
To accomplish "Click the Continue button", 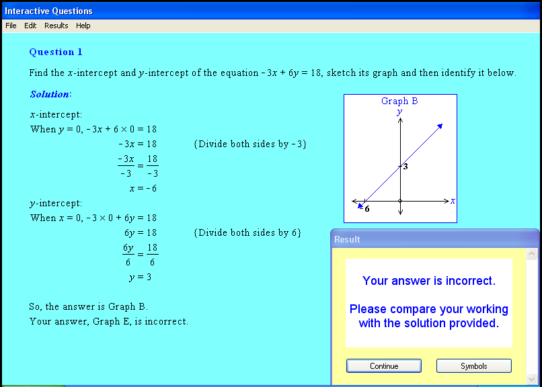I will coord(384,366).
